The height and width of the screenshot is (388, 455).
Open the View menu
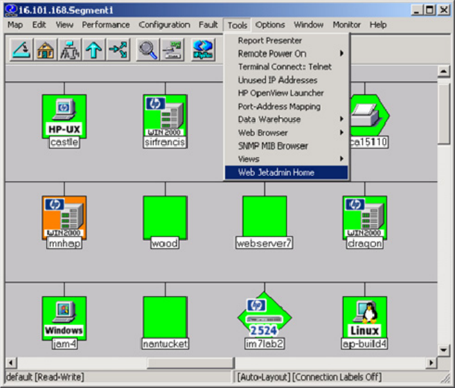tap(64, 25)
